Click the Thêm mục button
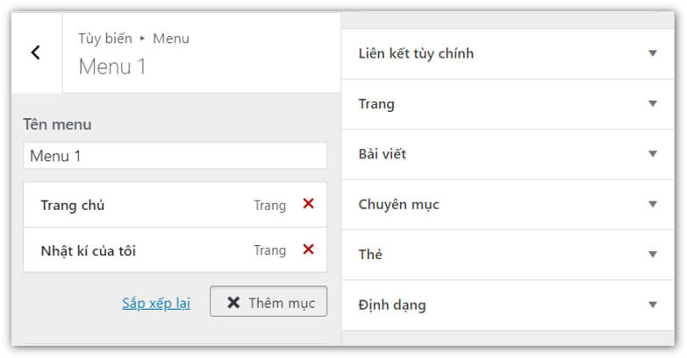 [x=268, y=302]
